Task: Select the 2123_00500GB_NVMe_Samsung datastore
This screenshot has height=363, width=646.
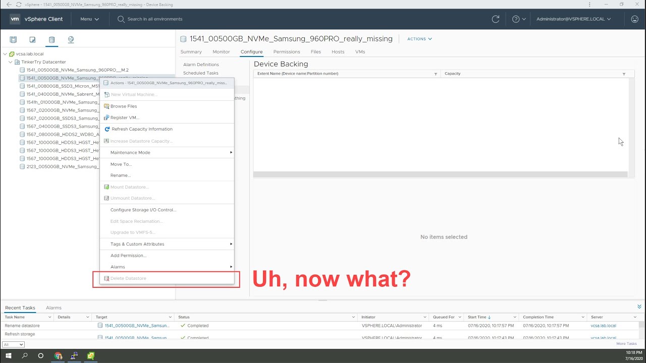Action: (x=63, y=167)
